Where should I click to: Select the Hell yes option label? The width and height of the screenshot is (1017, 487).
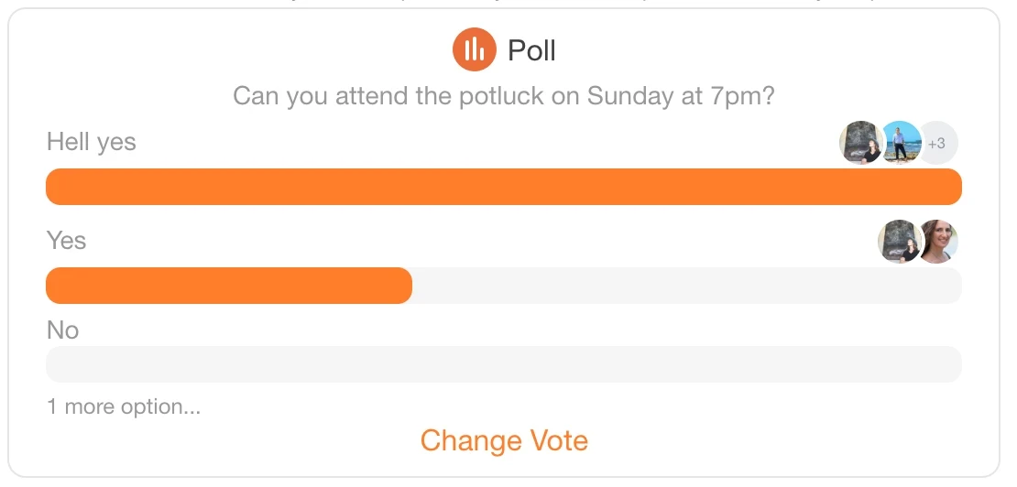pos(92,142)
